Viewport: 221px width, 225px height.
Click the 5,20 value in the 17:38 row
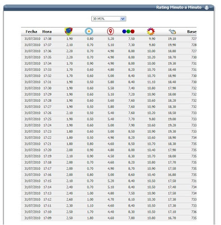(111, 39)
